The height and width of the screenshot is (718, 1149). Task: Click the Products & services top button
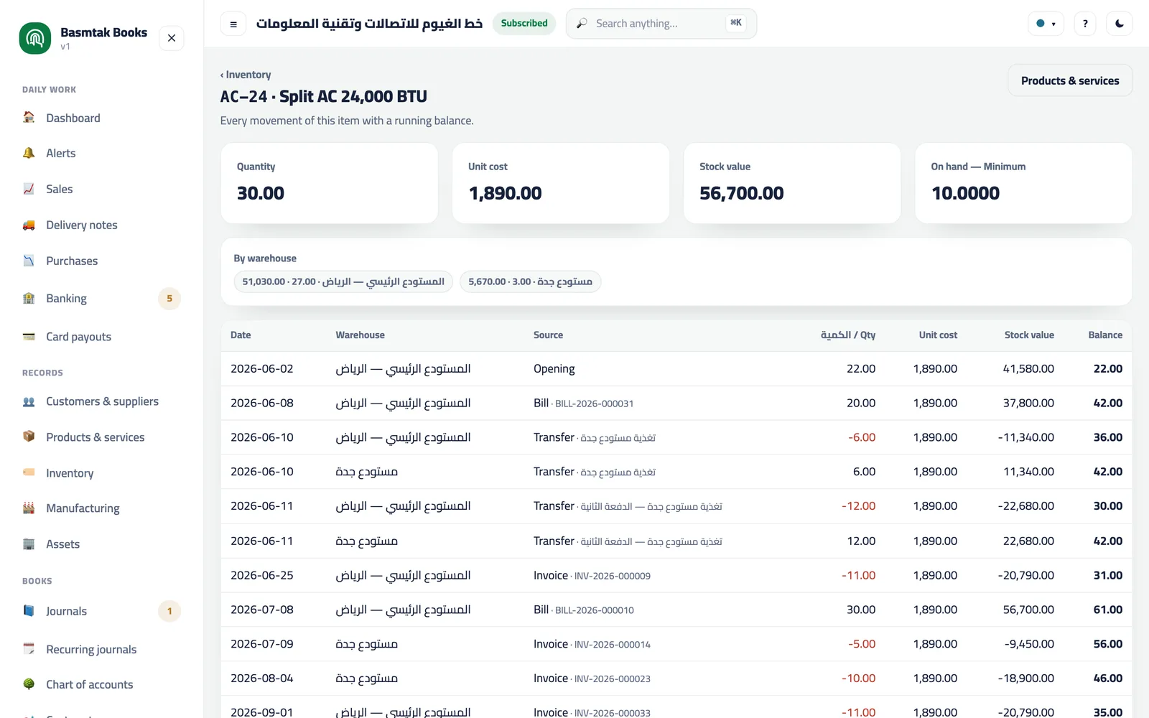tap(1070, 80)
